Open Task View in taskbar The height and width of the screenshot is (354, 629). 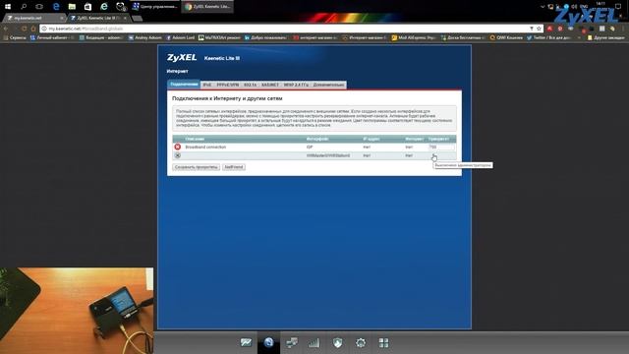pyautogui.click(x=39, y=7)
